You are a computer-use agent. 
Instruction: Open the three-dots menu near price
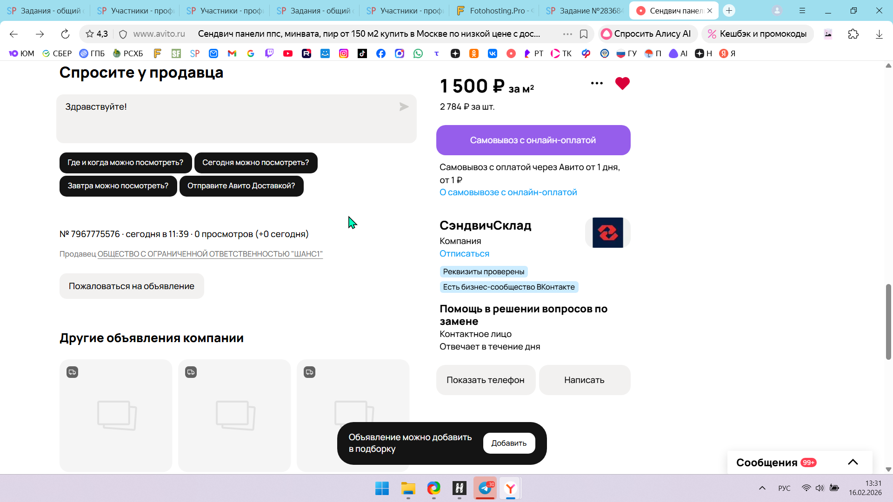tap(597, 83)
